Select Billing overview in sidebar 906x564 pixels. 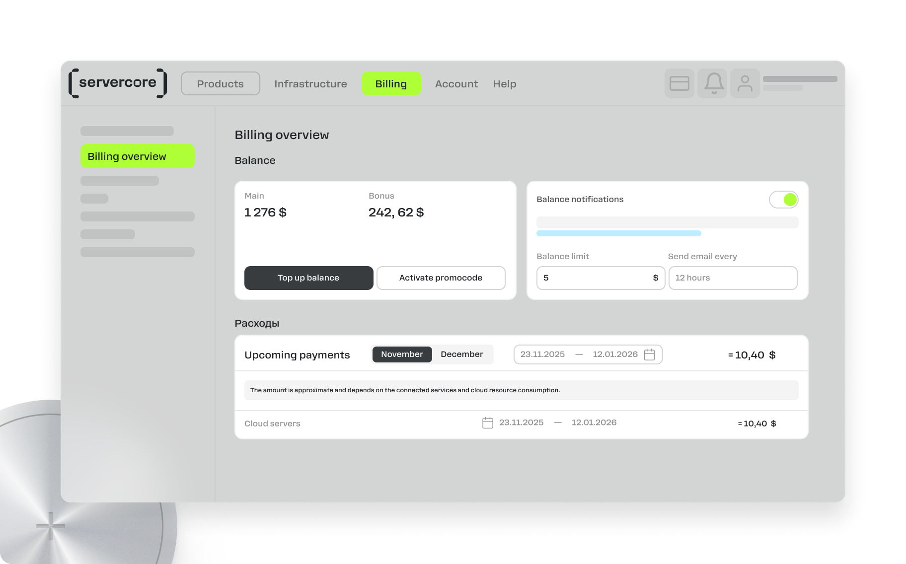[x=138, y=156]
